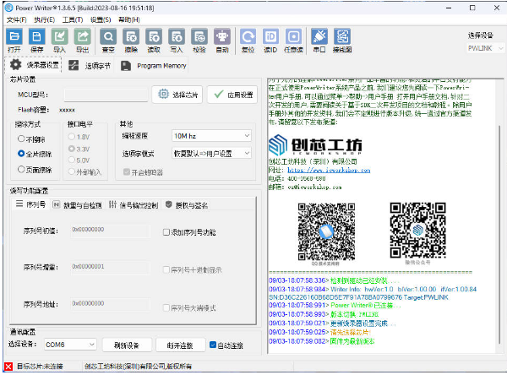Open the 工具(T) menu

point(73,20)
